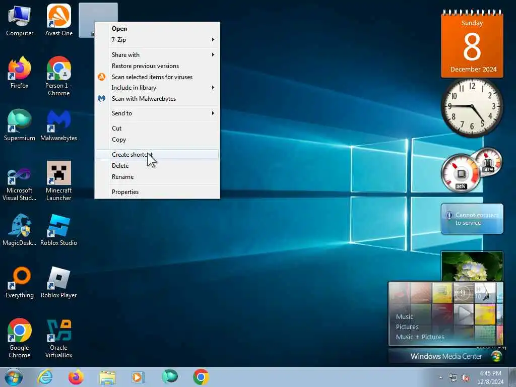
Task: Click the analog clock gadget
Action: coord(472,107)
